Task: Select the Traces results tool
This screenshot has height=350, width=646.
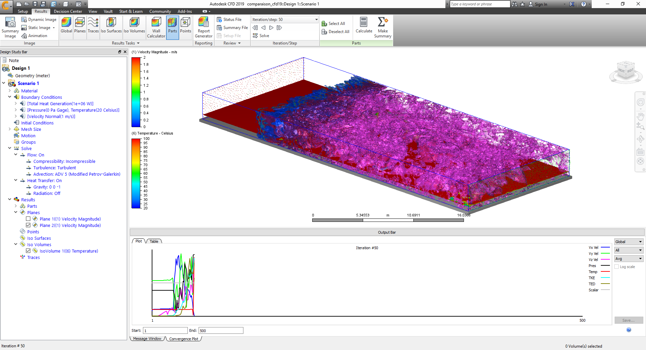Action: (93, 27)
